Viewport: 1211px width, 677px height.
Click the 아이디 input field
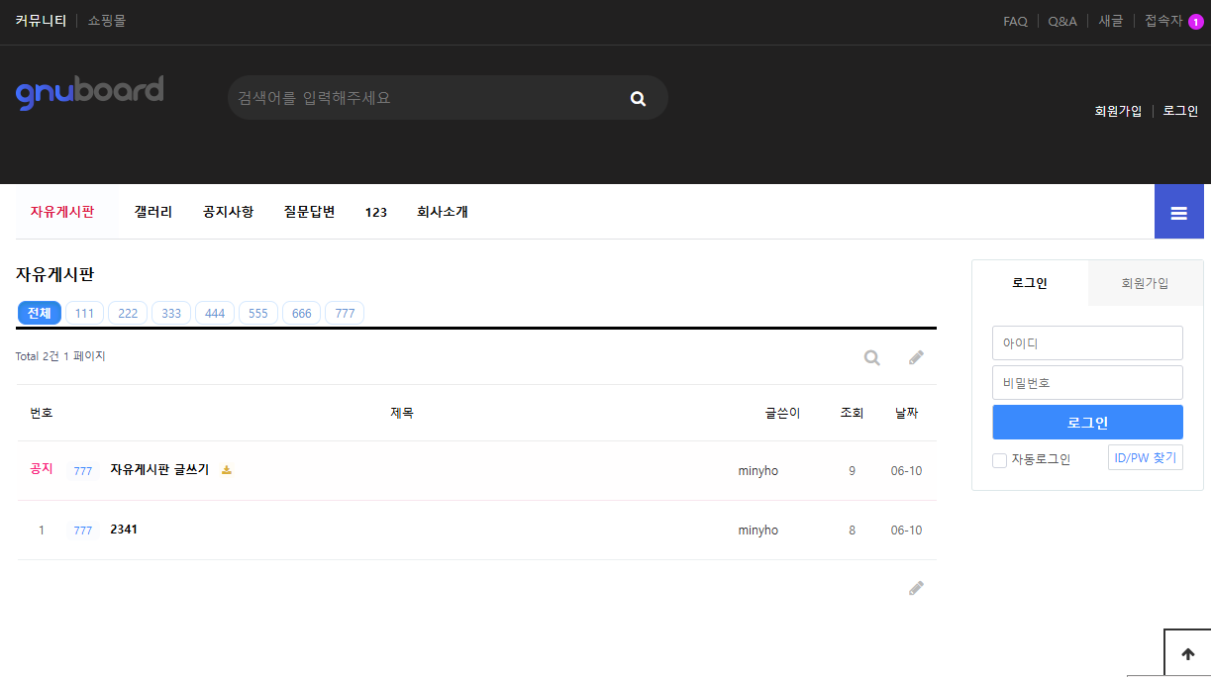pos(1087,342)
